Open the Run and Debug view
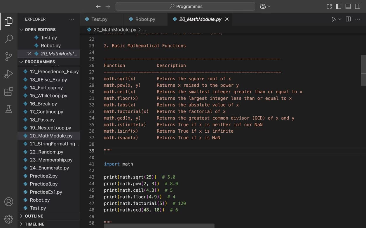Image resolution: width=366 pixels, height=228 pixels. coord(9,74)
